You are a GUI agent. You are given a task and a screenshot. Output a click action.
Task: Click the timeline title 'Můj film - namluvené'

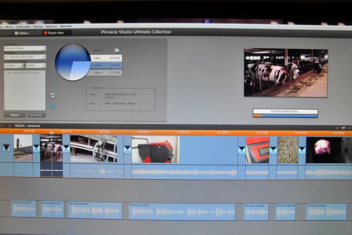click(x=28, y=126)
